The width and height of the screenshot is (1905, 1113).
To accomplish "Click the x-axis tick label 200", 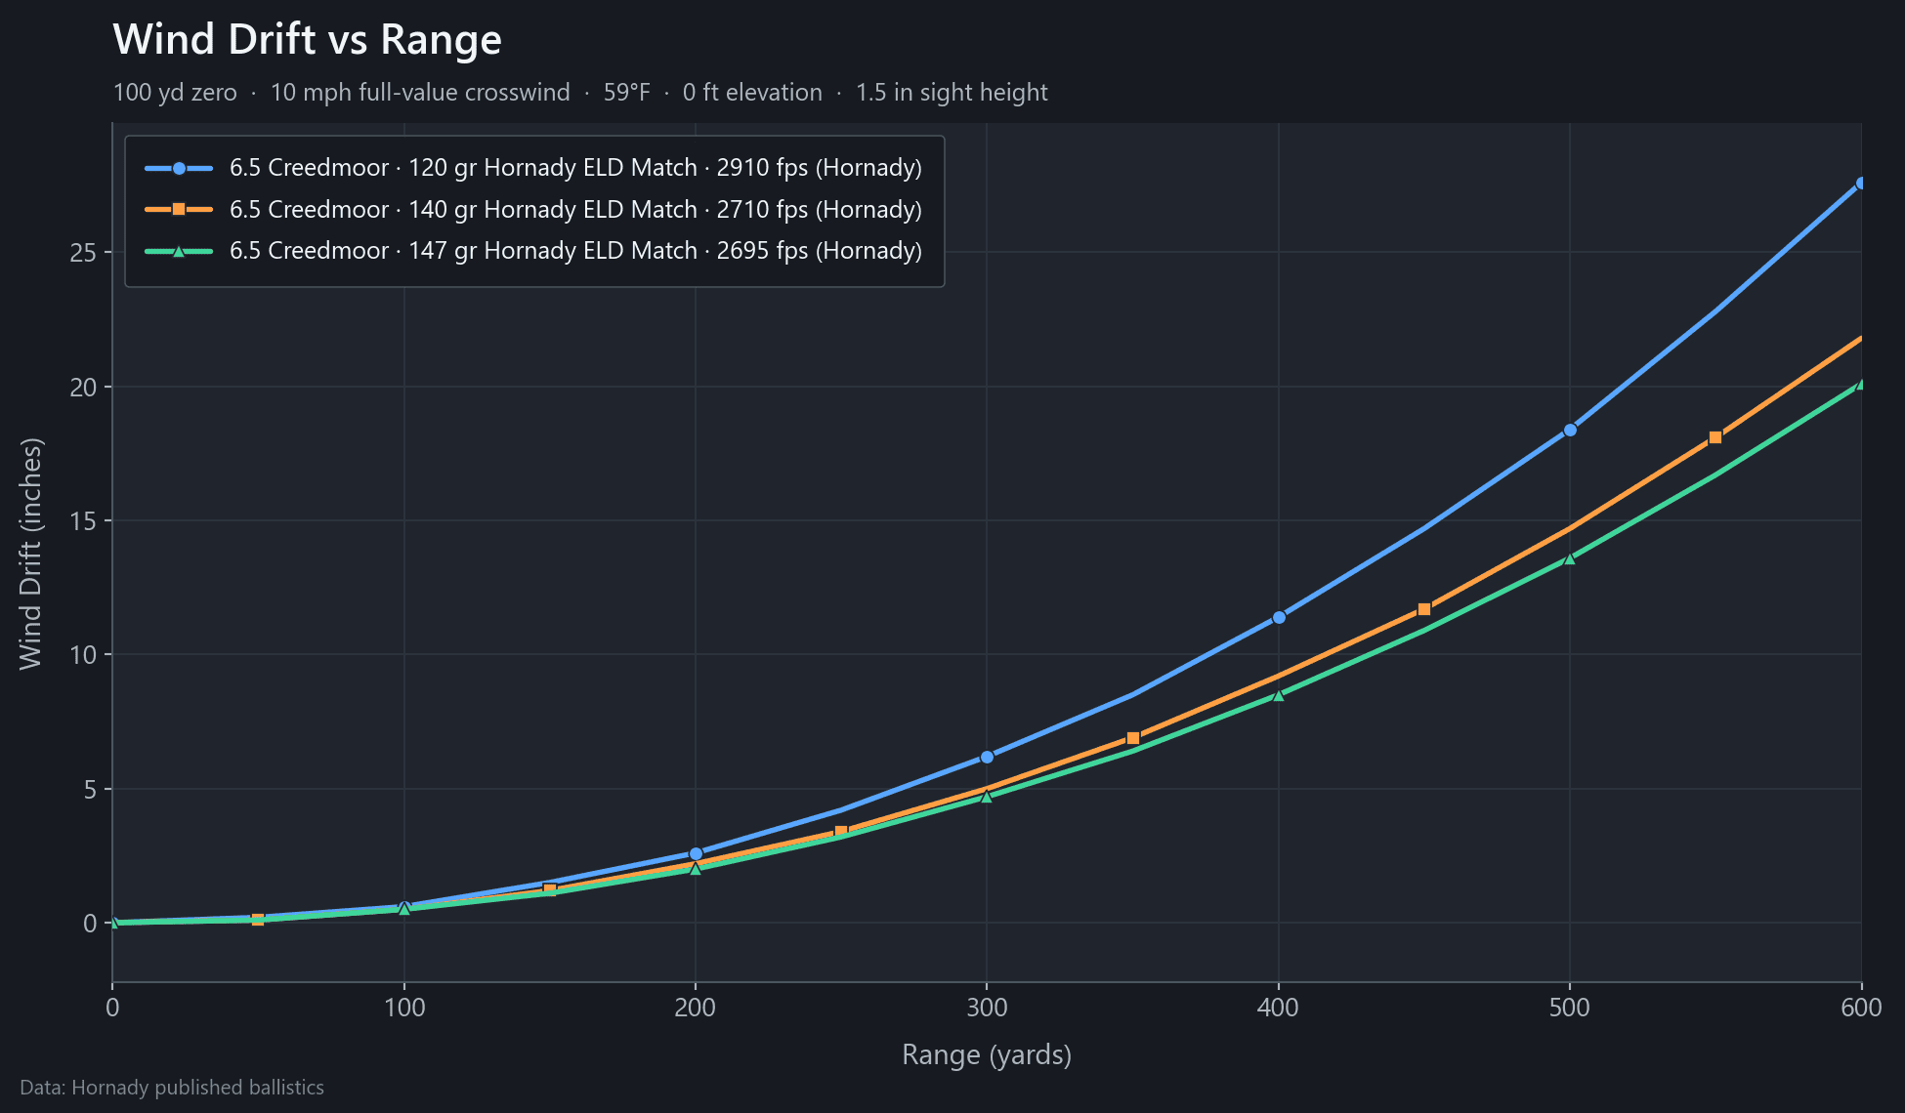I will pyautogui.click(x=696, y=1009).
